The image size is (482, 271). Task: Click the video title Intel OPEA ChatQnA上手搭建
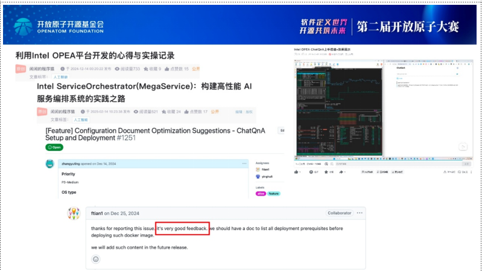[x=322, y=49]
